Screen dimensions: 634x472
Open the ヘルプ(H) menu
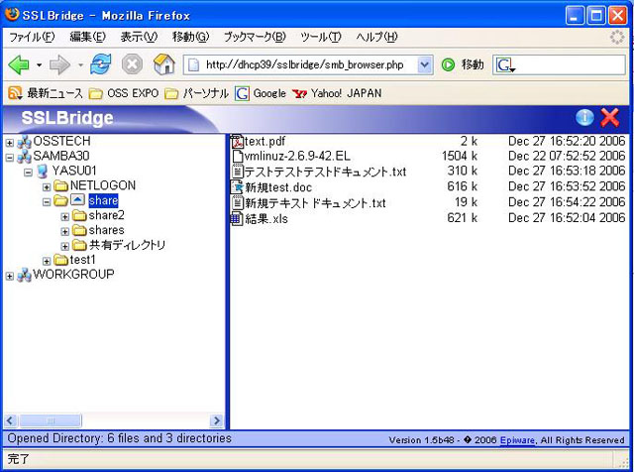(x=376, y=38)
